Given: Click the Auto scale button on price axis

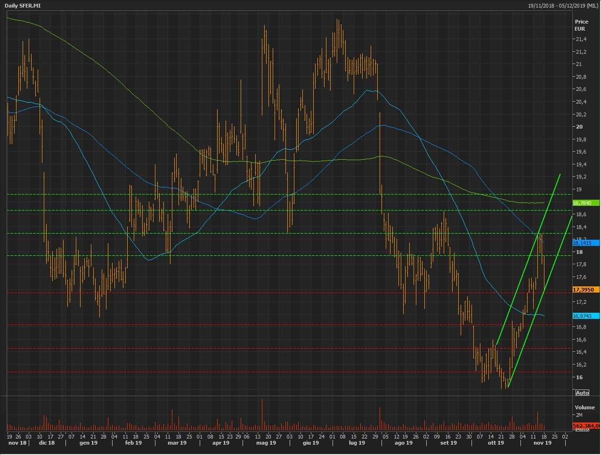Looking at the screenshot, I should tap(582, 393).
